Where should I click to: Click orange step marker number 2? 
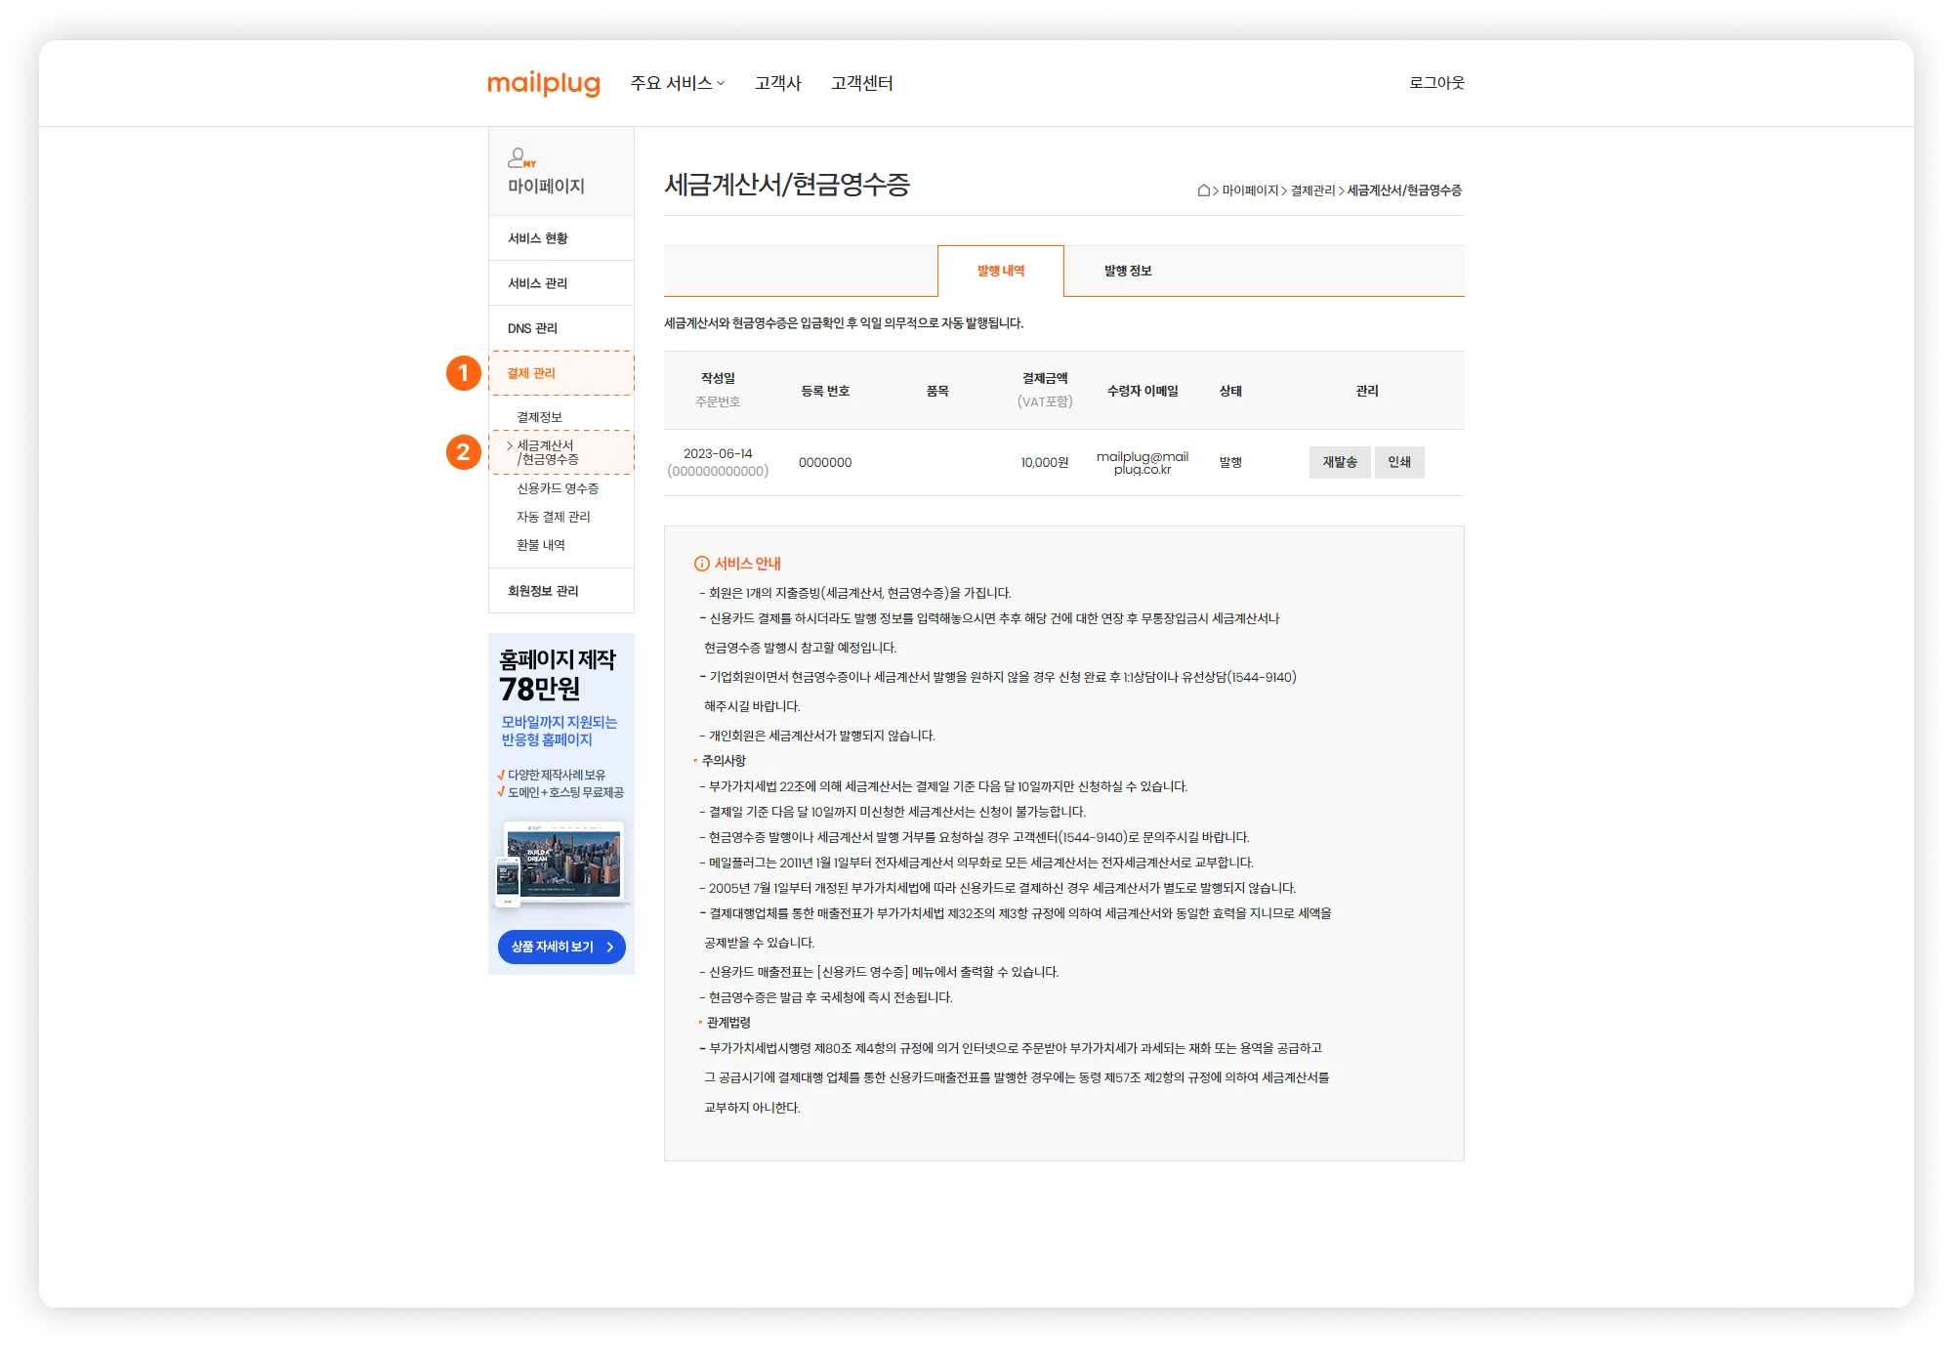[x=464, y=452]
